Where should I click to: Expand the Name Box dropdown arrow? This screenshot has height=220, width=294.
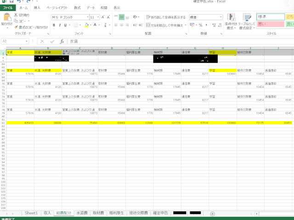(27, 41)
